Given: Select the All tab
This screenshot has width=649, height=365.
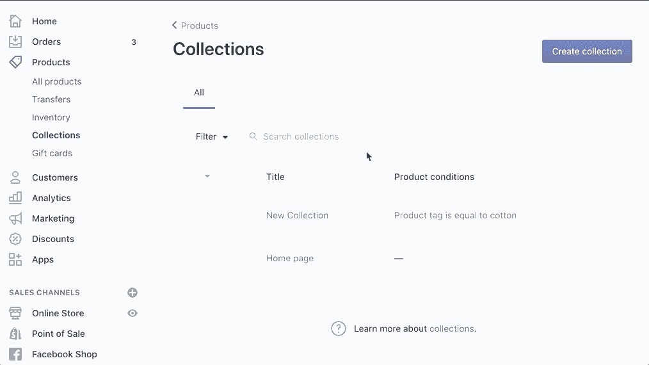Looking at the screenshot, I should coord(199,93).
